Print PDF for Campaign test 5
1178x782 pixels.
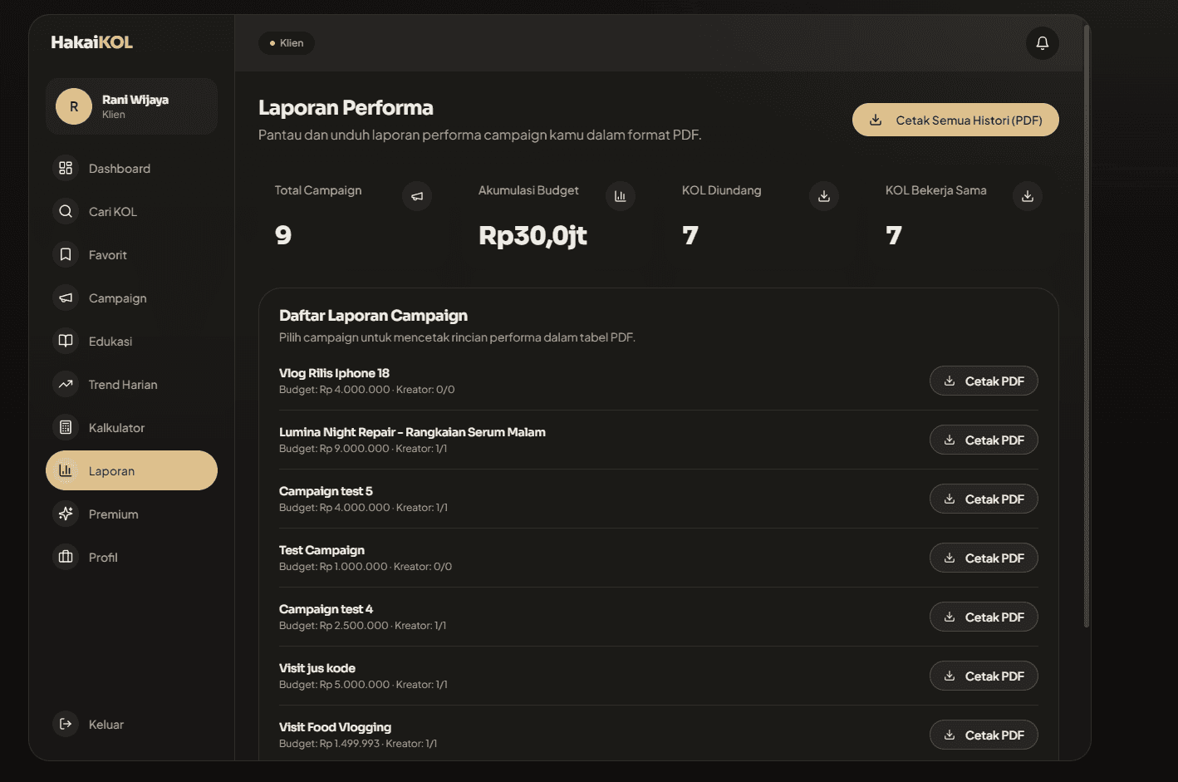click(x=984, y=499)
